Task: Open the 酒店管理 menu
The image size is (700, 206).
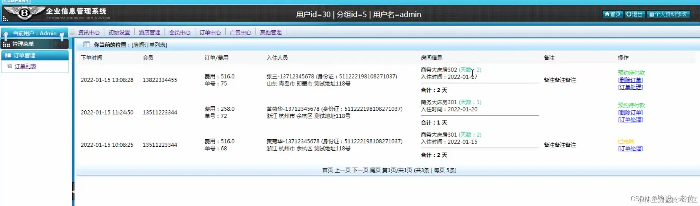Action: tap(149, 32)
